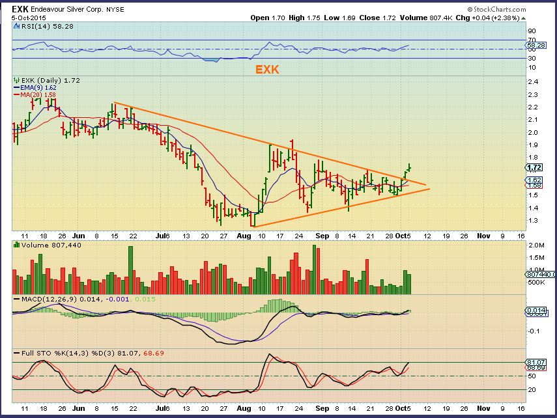Click the 1.3 price axis label
Viewport: 557px width, 418px height.
coord(533,221)
